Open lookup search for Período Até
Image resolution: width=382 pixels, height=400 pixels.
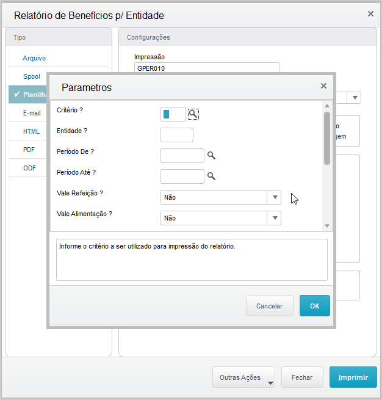tap(211, 176)
